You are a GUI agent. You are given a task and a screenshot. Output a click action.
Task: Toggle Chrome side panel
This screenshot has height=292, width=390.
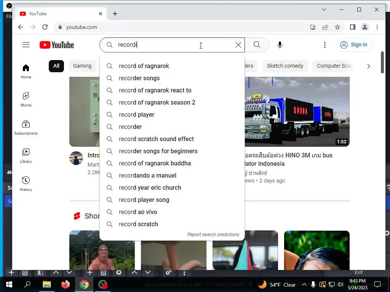click(x=352, y=27)
